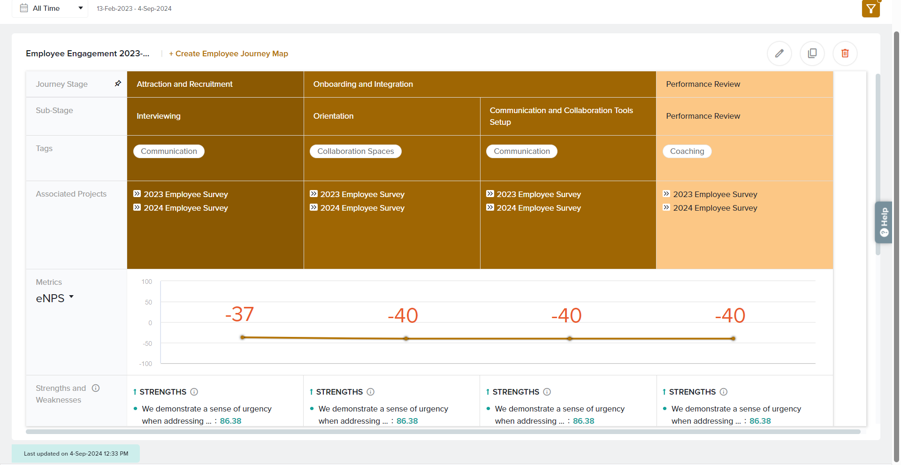Toggle the pin icon beside Journey Stage
Image resolution: width=901 pixels, height=465 pixels.
pos(118,84)
